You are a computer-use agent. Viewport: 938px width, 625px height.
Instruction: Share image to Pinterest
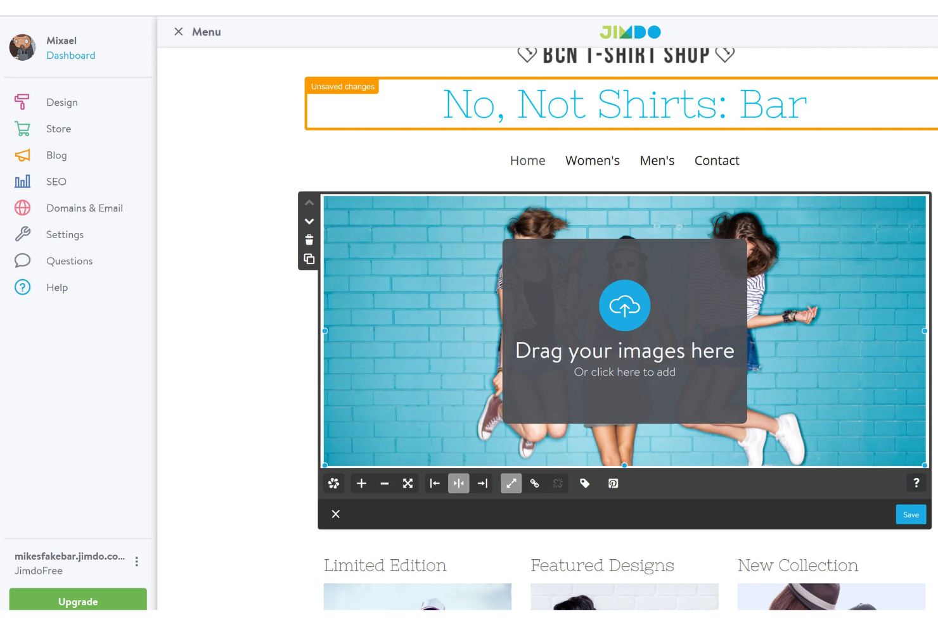tap(612, 483)
